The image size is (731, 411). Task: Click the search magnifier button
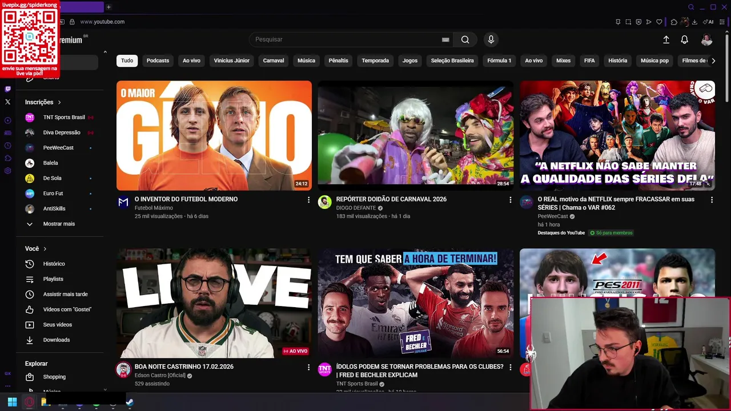click(465, 39)
